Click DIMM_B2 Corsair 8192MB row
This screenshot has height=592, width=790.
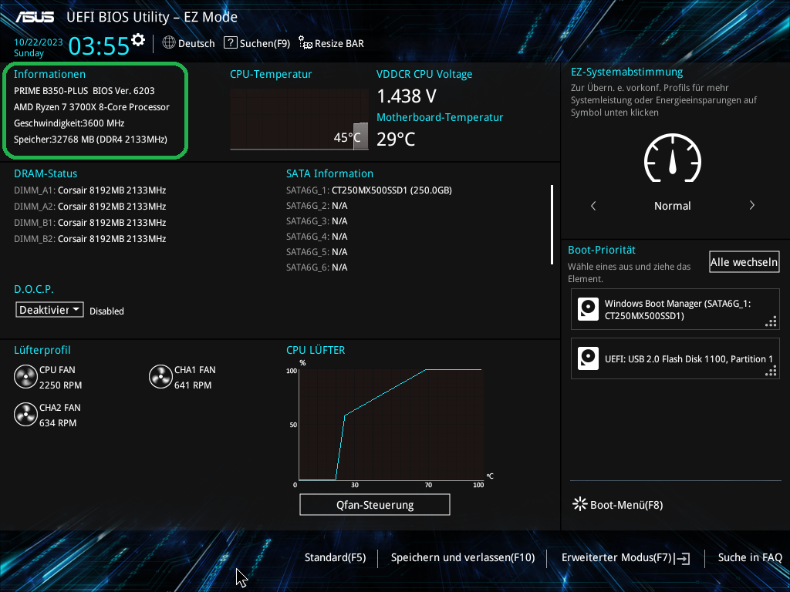point(90,239)
